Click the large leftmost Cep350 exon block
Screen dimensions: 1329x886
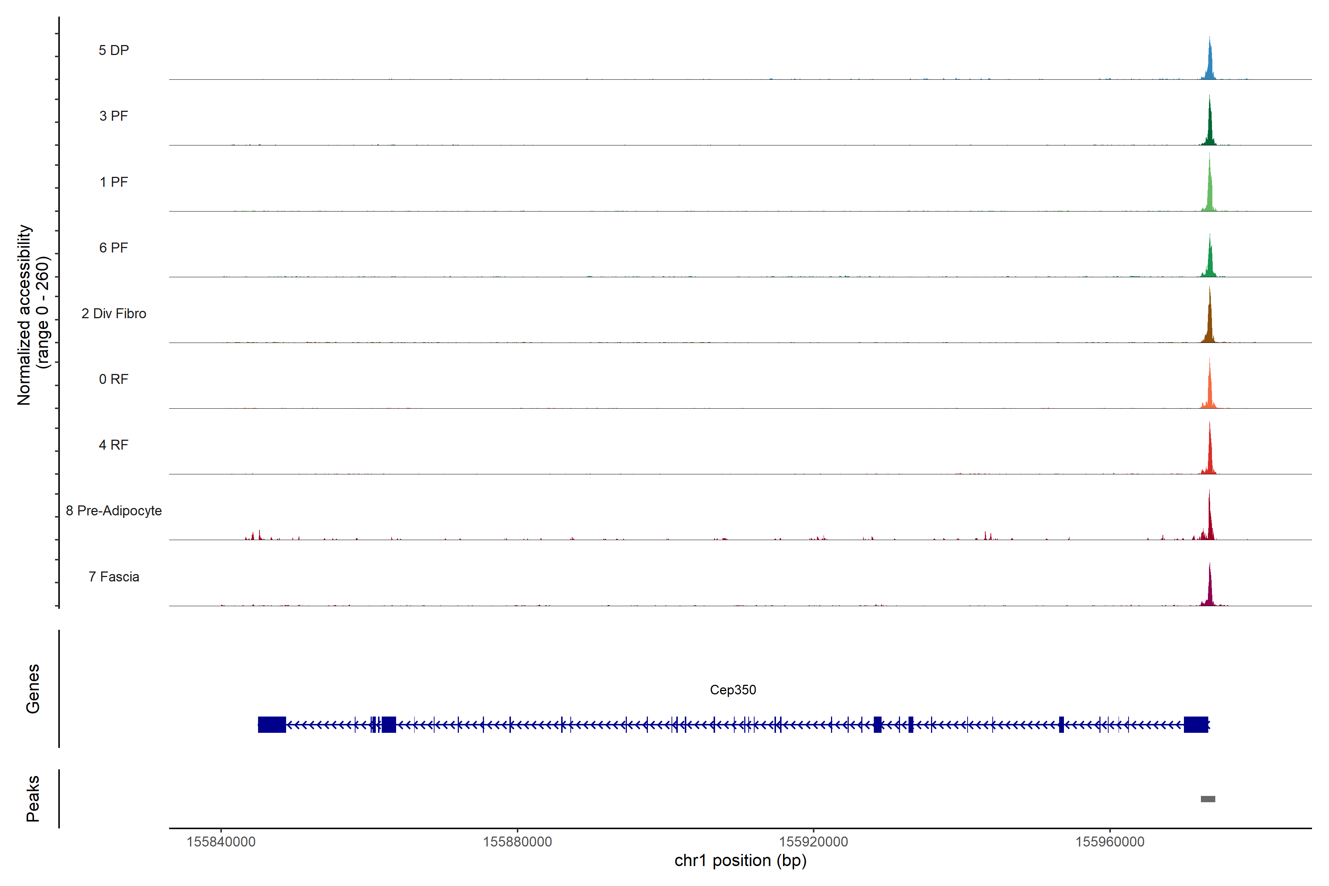pyautogui.click(x=272, y=724)
